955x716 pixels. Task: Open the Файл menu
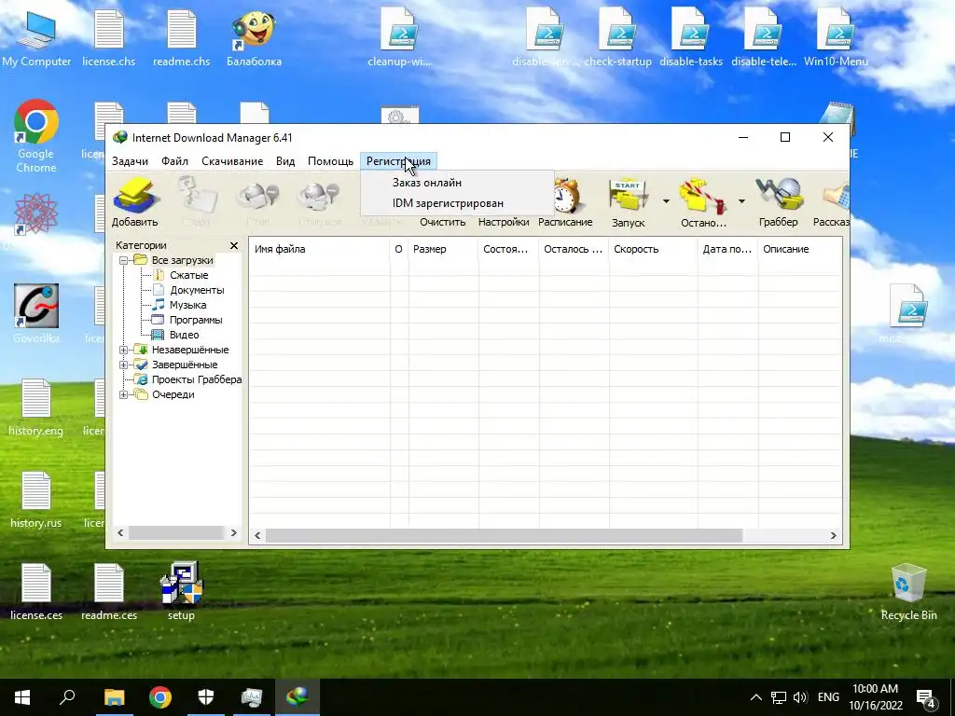coord(174,161)
